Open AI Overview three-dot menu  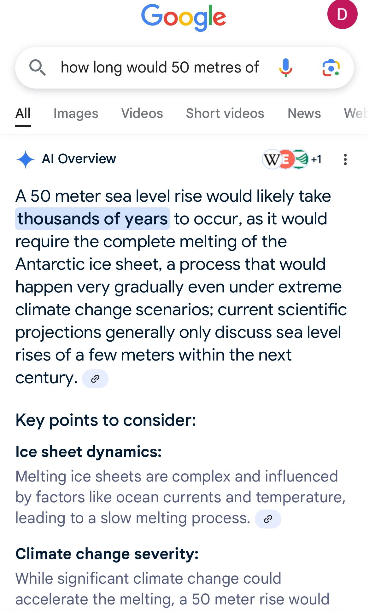pyautogui.click(x=345, y=159)
